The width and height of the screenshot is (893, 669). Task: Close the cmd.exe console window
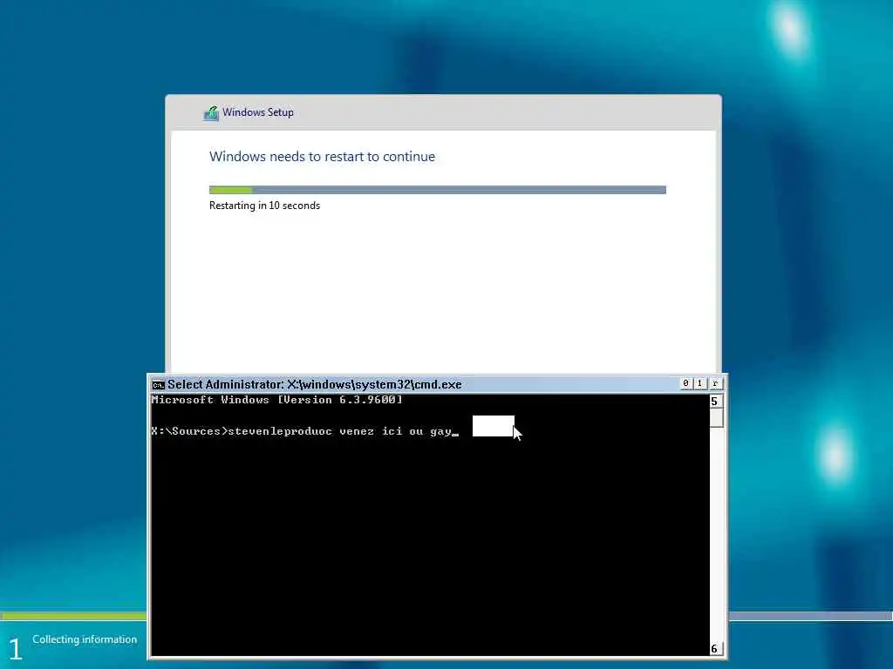coord(715,383)
